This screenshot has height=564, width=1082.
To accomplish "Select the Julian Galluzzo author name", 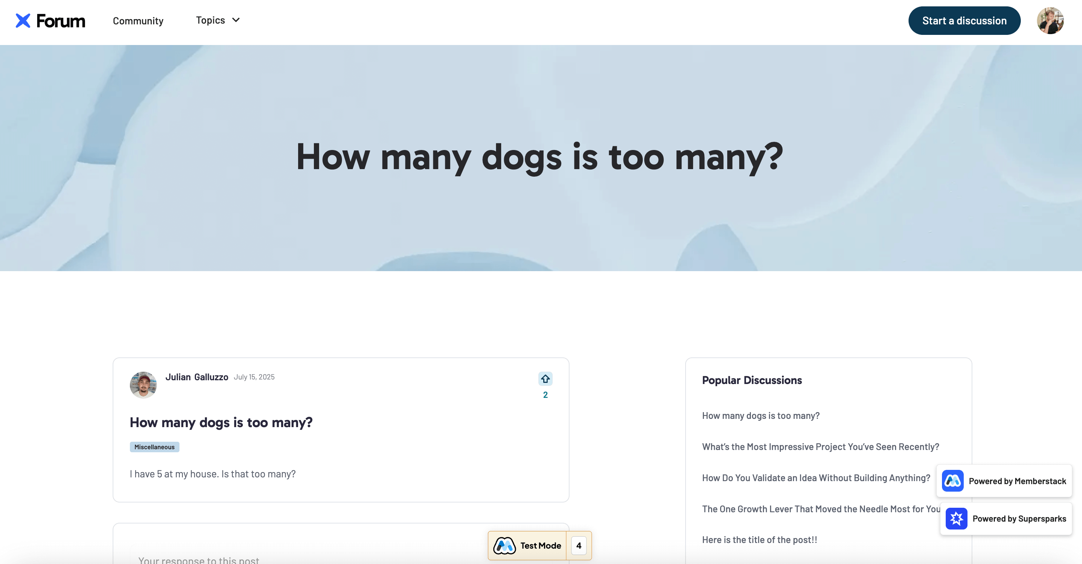I will (x=197, y=377).
